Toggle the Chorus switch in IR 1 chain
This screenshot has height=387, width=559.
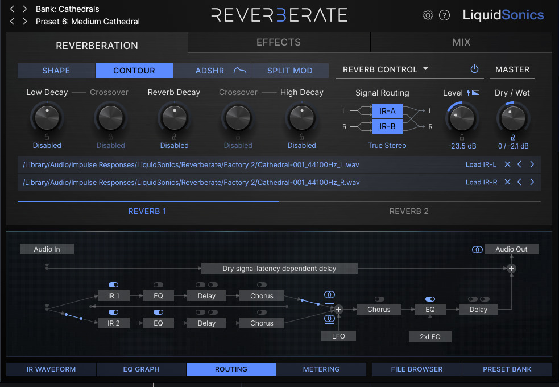point(262,285)
